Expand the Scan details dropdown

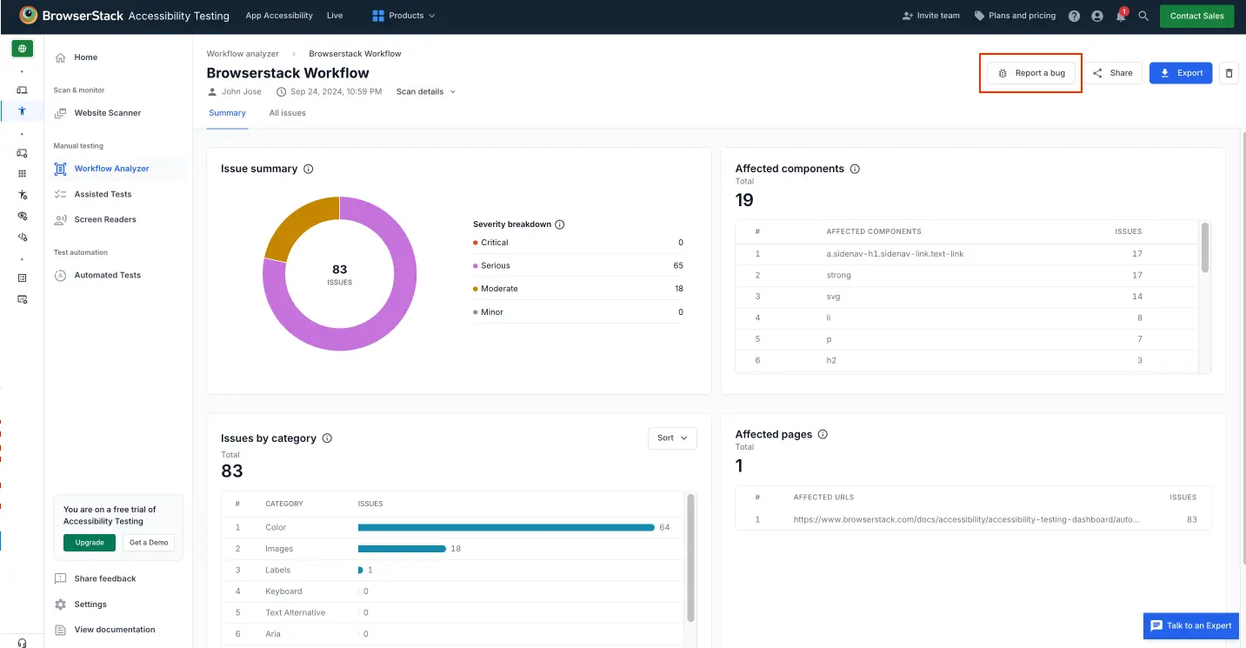pos(425,91)
